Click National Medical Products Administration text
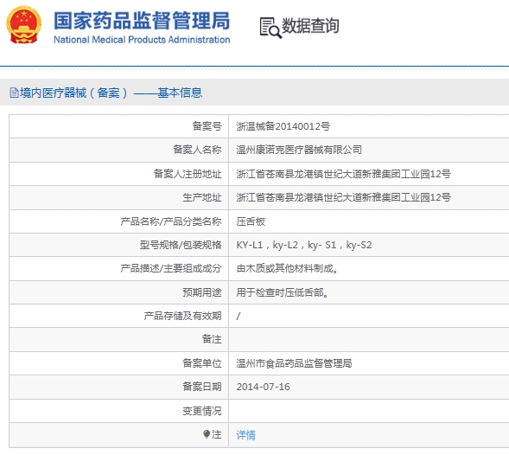This screenshot has width=509, height=455. (142, 40)
